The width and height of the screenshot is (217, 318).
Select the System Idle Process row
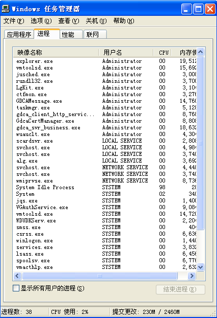[104, 187]
